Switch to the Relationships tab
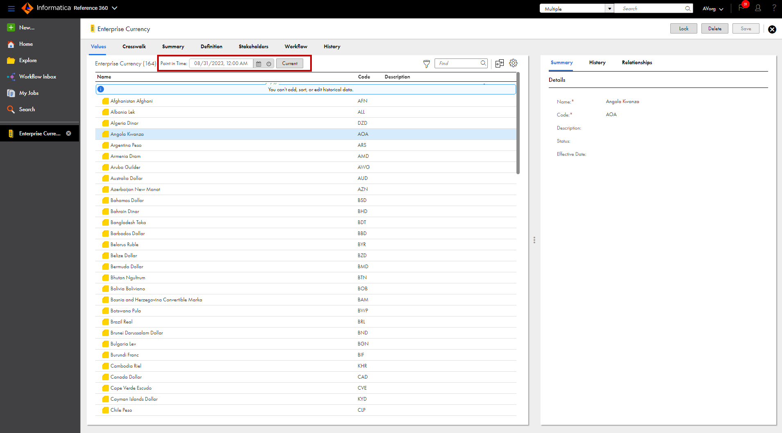The height and width of the screenshot is (433, 782). coord(637,63)
